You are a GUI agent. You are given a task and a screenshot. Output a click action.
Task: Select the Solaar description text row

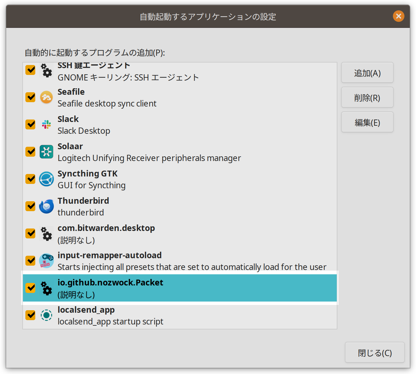click(x=149, y=158)
